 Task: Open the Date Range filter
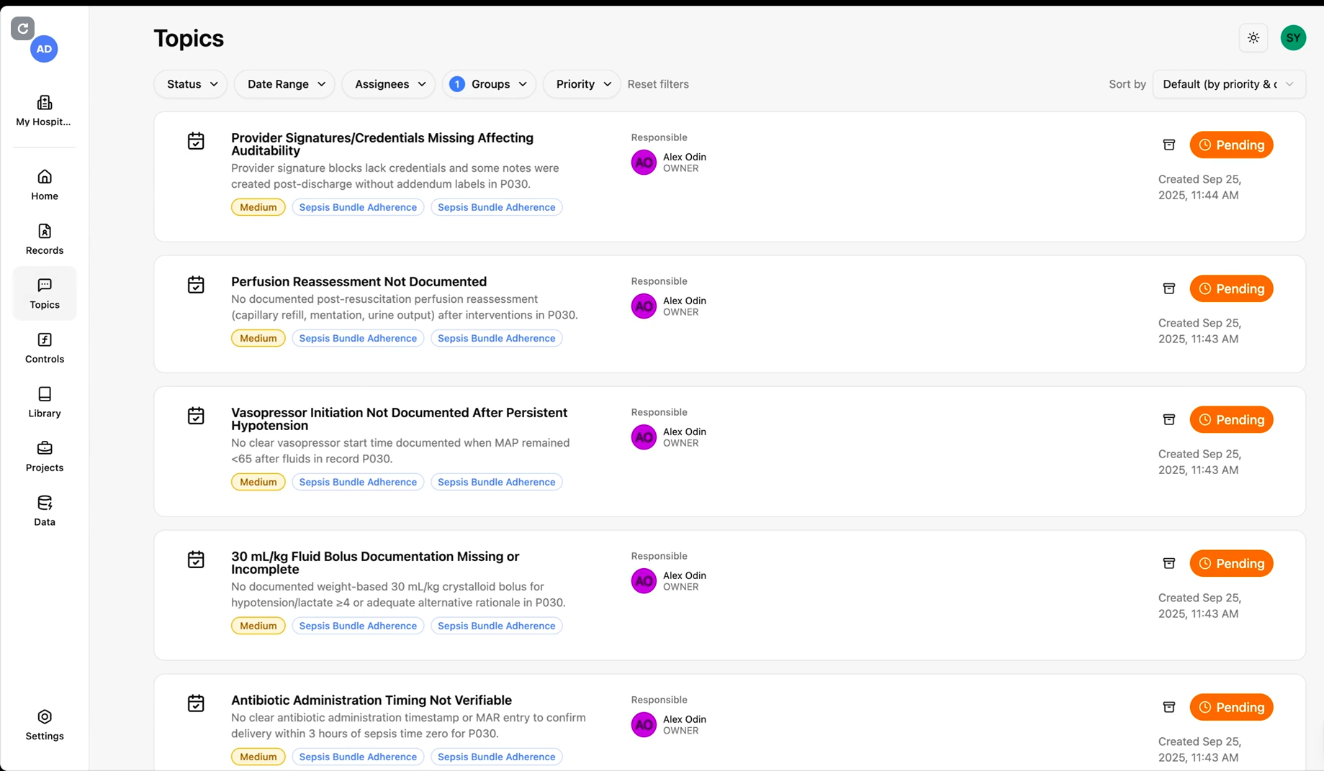[285, 84]
